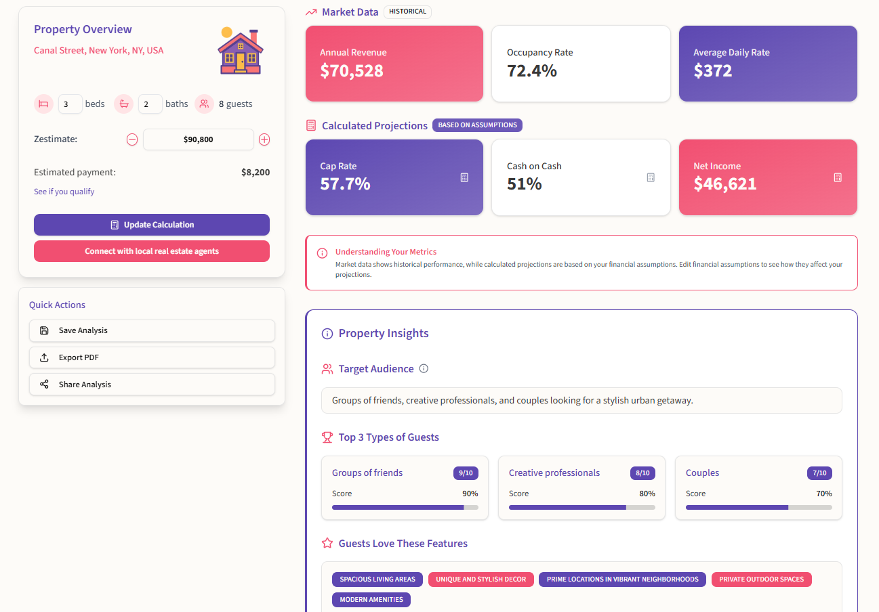Select the HISTORICAL badge next to Market Data

[x=407, y=12]
